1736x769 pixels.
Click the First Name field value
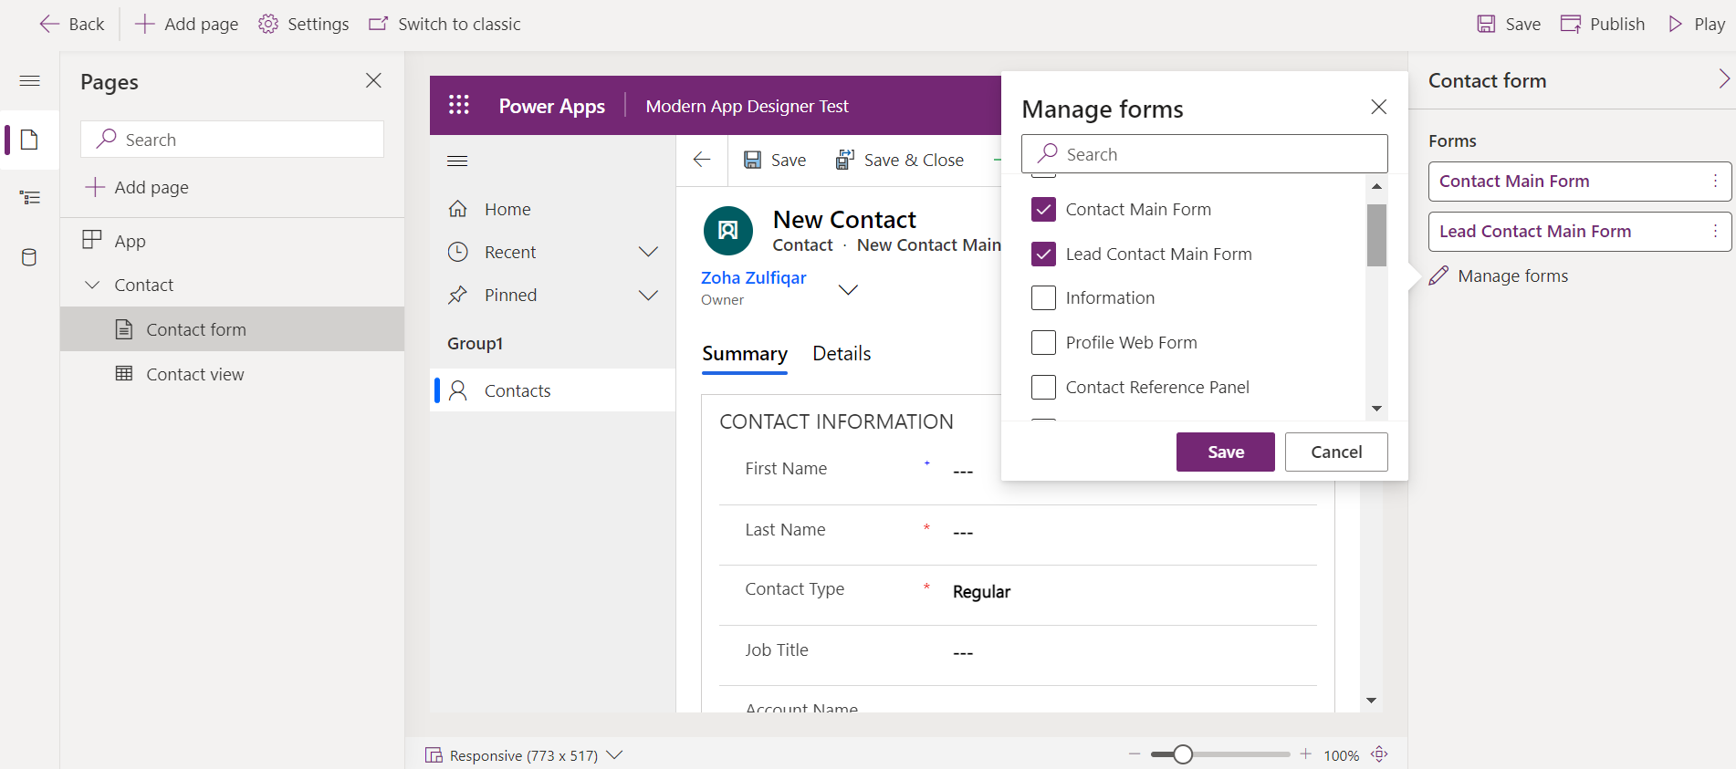coord(963,471)
